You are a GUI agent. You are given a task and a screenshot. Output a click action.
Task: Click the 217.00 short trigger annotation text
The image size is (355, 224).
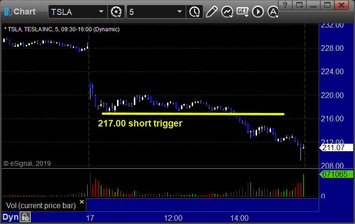(140, 124)
